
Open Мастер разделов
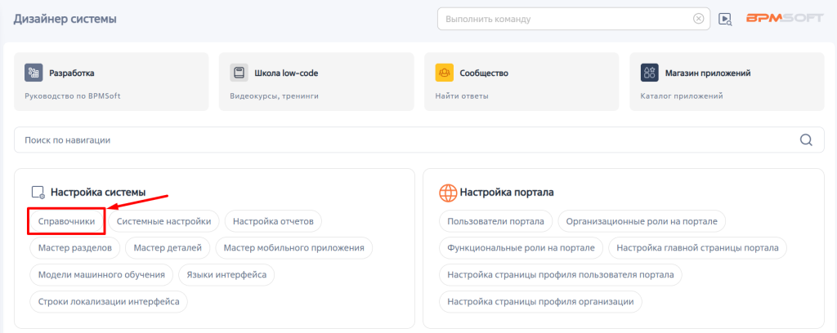74,248
